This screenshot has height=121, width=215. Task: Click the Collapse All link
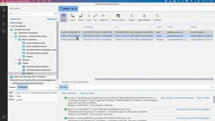tap(15, 19)
